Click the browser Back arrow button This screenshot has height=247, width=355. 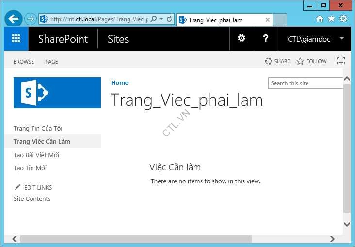(x=14, y=19)
